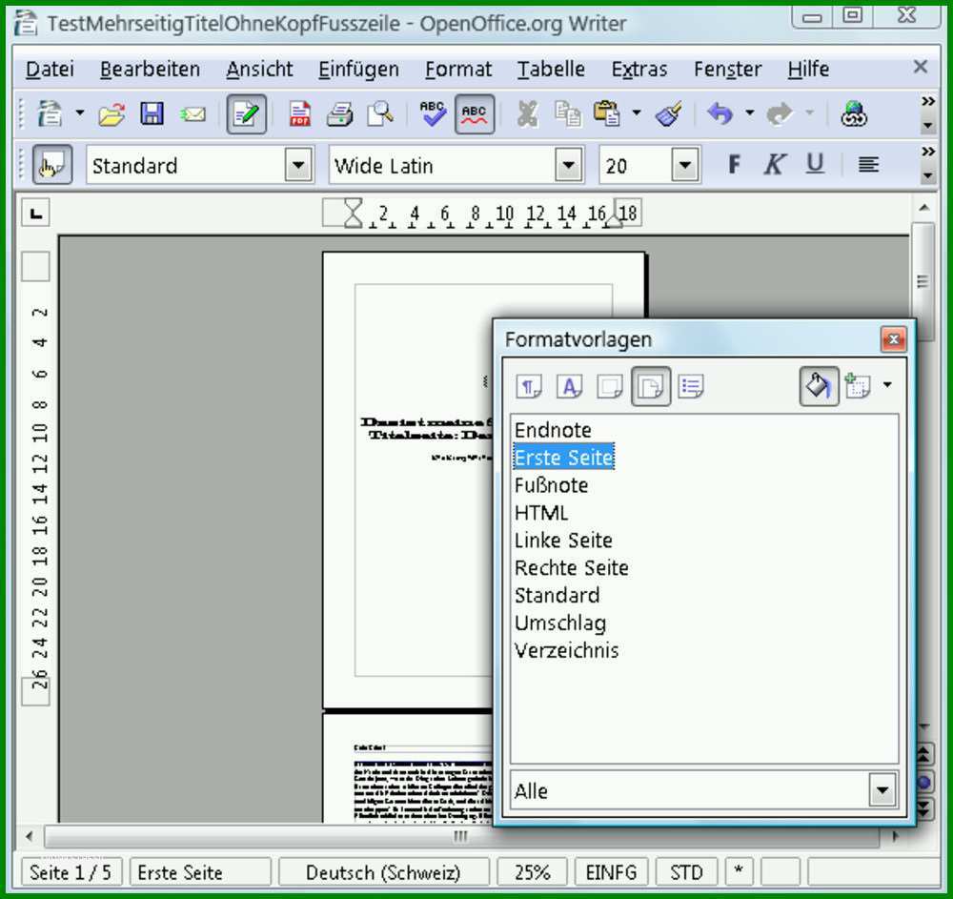Toggle Fill Format Mode paint bucket
The image size is (953, 899).
(x=819, y=386)
